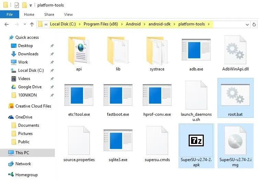The image size is (259, 181).
Task: Open the Home ribbon tab
Action: tap(29, 14)
